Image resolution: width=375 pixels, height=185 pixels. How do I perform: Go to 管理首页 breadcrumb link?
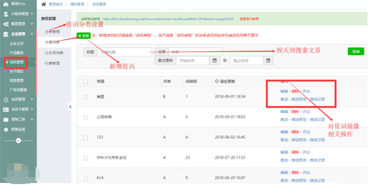pyautogui.click(x=55, y=4)
